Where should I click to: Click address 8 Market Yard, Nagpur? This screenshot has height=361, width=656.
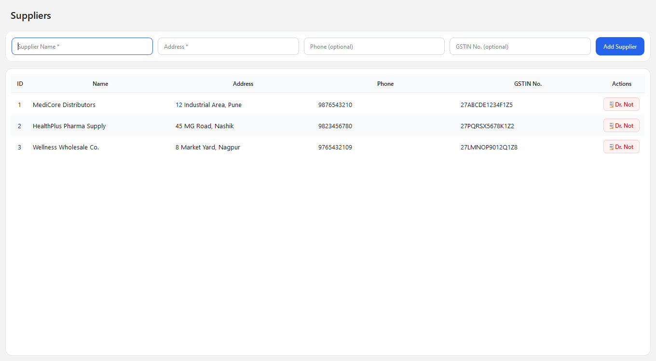[208, 147]
